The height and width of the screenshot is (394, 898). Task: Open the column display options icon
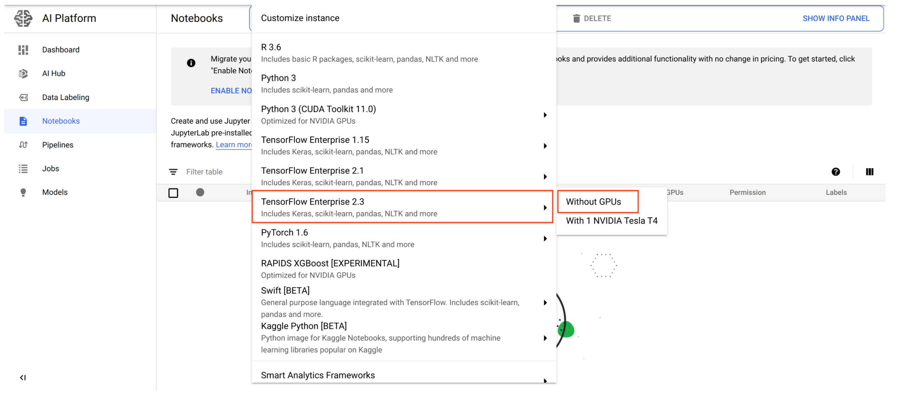(x=869, y=172)
